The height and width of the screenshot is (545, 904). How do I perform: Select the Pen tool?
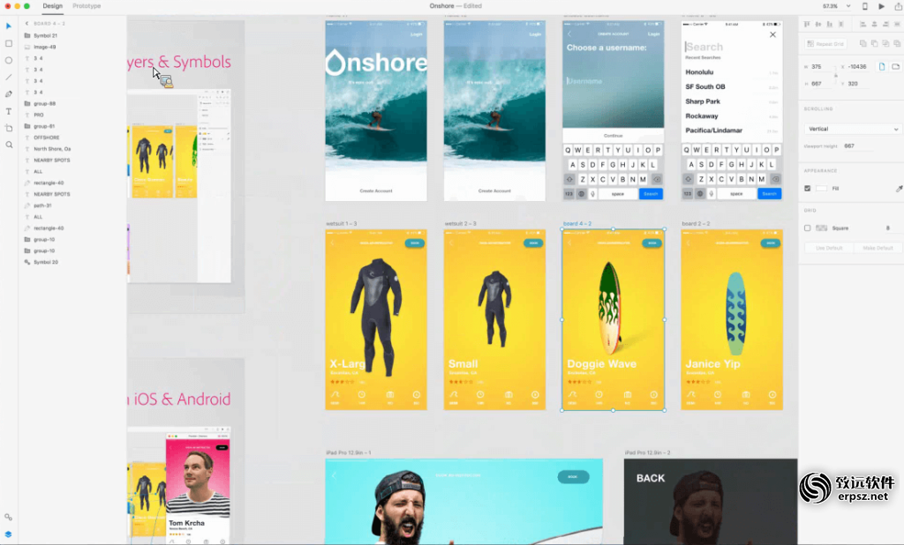(9, 93)
